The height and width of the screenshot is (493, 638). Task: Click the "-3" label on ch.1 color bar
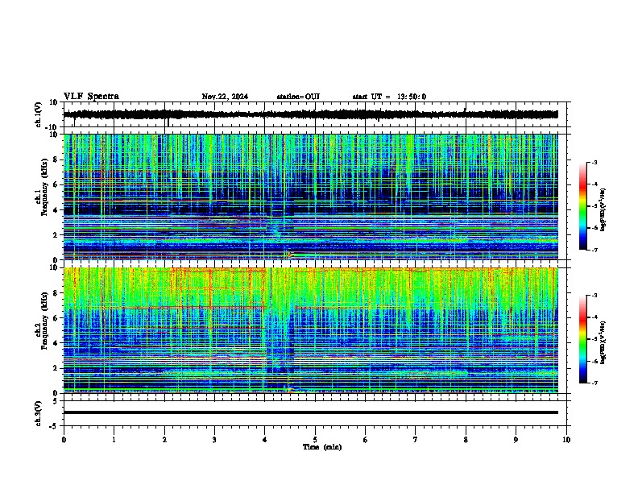(x=594, y=162)
